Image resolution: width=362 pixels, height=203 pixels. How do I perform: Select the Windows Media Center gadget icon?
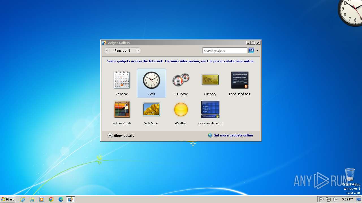210,109
